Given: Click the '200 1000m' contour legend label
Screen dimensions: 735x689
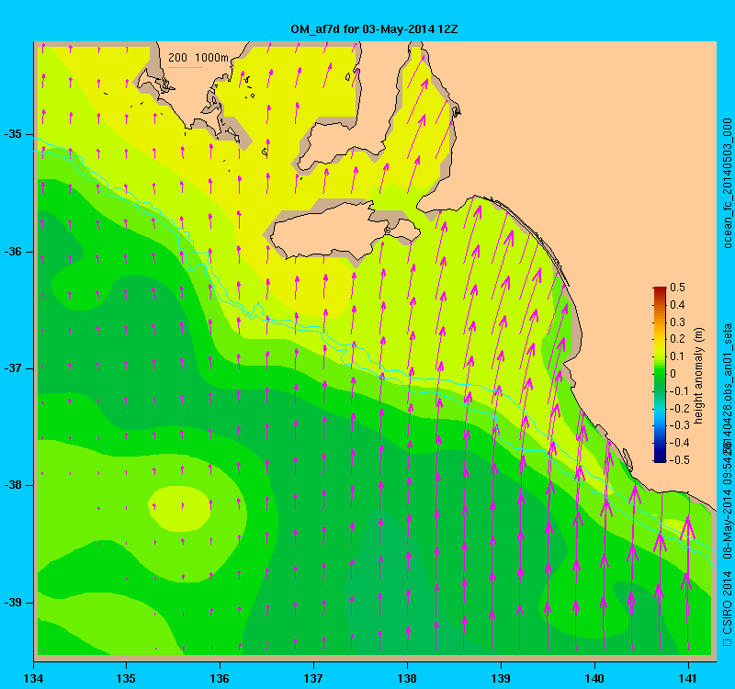Looking at the screenshot, I should tap(198, 58).
